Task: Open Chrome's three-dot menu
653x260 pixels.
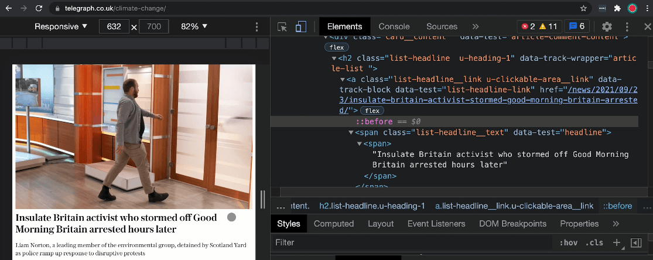Action: [x=647, y=8]
